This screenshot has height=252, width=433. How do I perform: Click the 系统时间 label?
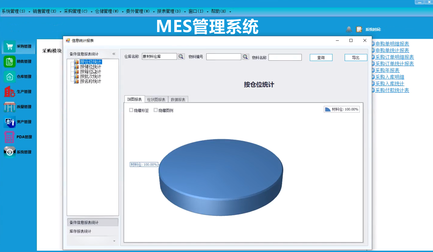tap(373, 29)
